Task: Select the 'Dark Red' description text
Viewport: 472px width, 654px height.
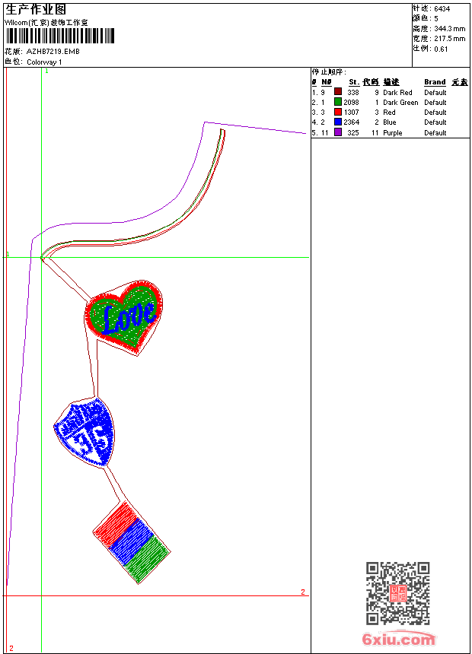Action: click(x=397, y=93)
